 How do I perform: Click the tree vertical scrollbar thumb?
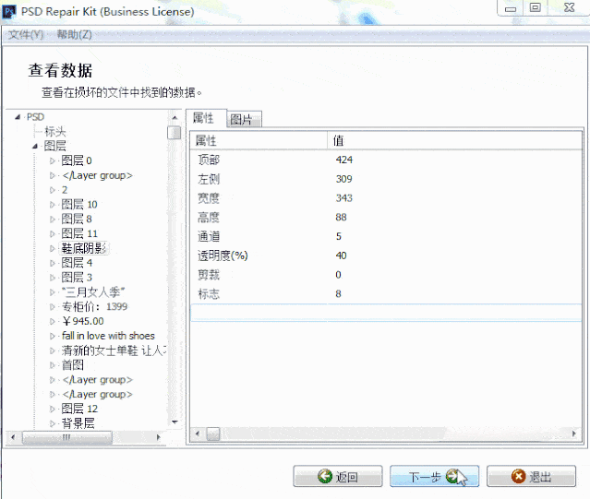[175, 132]
